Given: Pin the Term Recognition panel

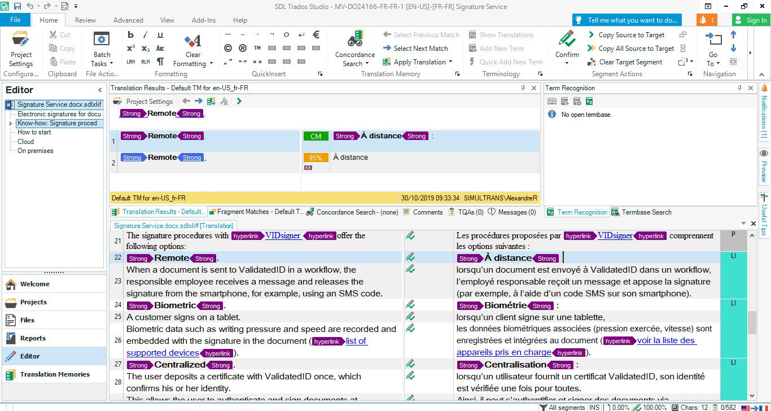Looking at the screenshot, I should (x=739, y=88).
